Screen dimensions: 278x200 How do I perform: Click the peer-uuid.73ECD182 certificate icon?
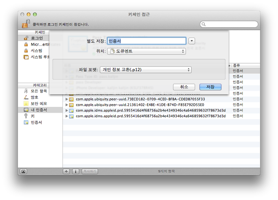71,99
